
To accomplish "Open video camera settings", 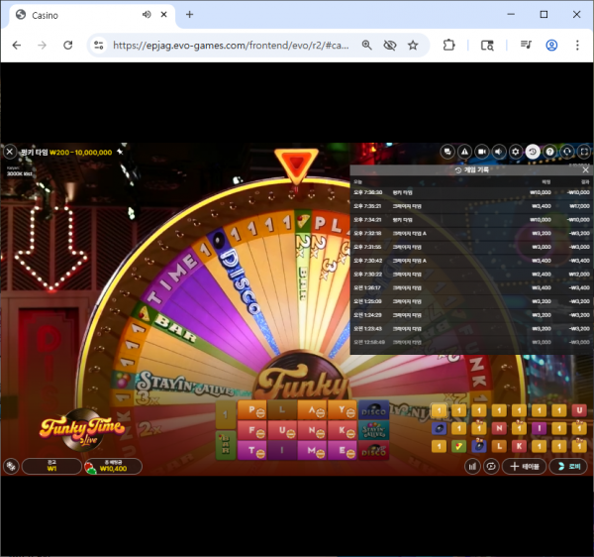I will (x=481, y=152).
